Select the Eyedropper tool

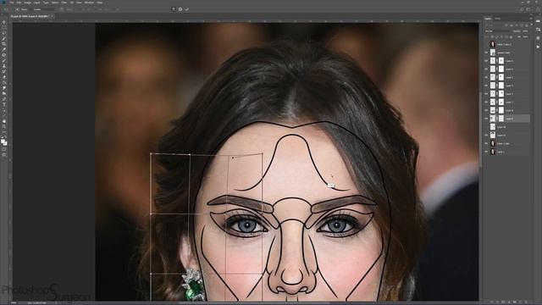coord(3,49)
